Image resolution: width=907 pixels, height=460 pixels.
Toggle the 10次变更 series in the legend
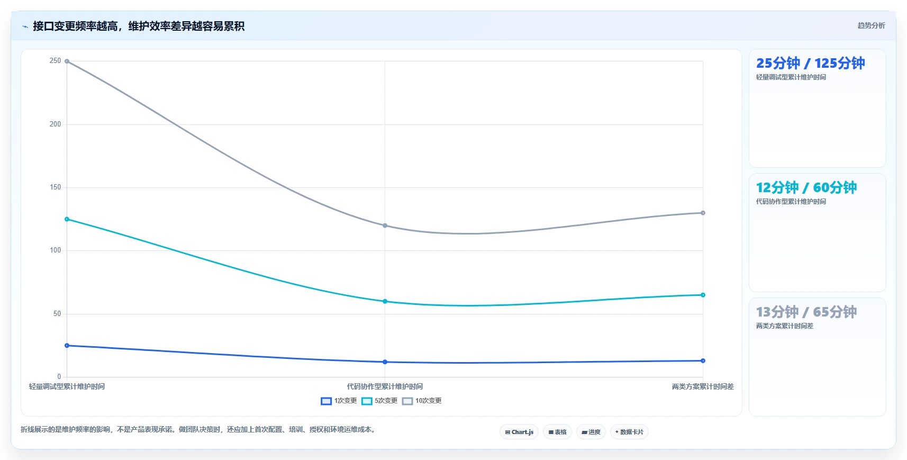(422, 401)
